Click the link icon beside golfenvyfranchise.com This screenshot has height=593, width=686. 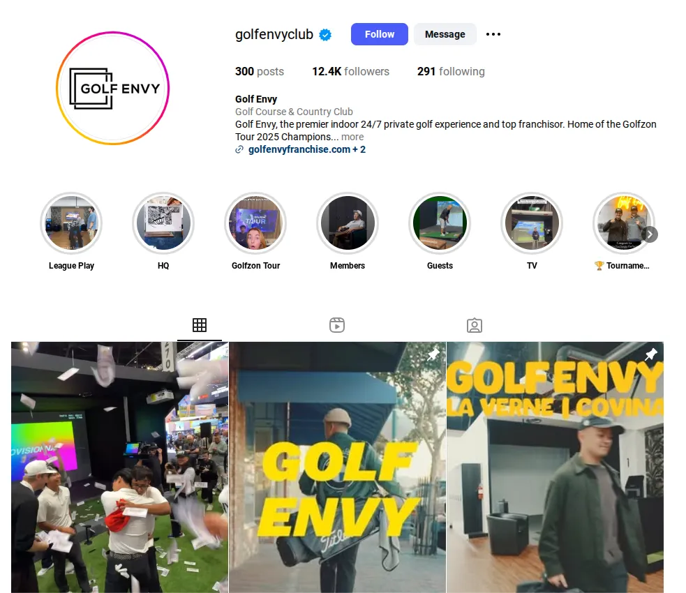[239, 149]
